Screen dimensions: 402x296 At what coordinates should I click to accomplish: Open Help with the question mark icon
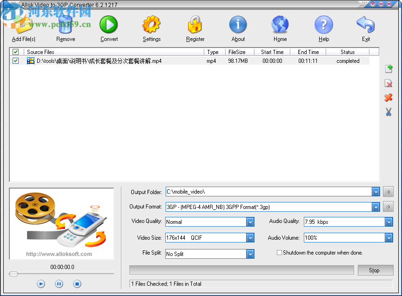[x=323, y=24]
